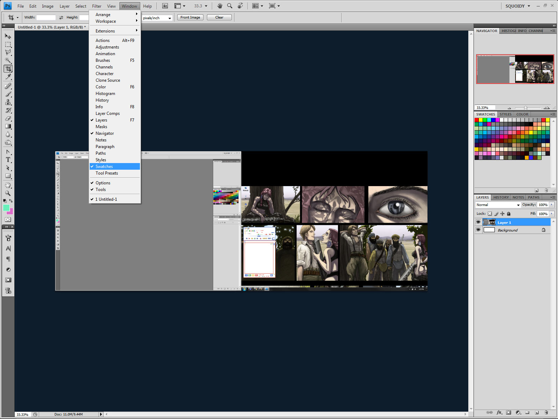Pick the red swatch in Swatches panel

[477, 120]
